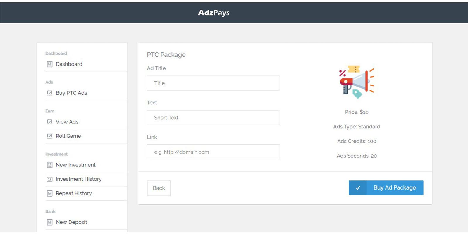Screen dimensions: 468x234
Task: Click into the Short Text field
Action: (x=213, y=118)
